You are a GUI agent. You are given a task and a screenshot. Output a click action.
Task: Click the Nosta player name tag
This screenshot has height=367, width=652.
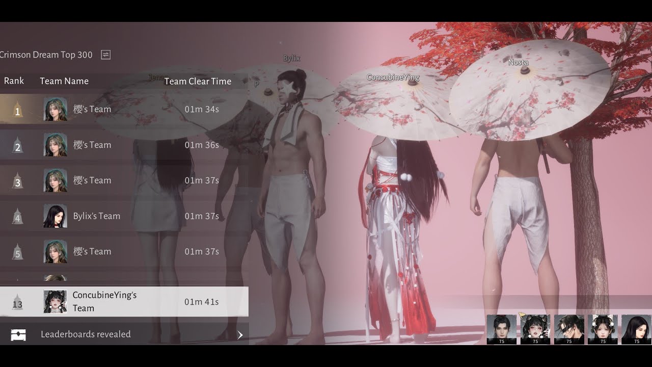click(x=518, y=63)
